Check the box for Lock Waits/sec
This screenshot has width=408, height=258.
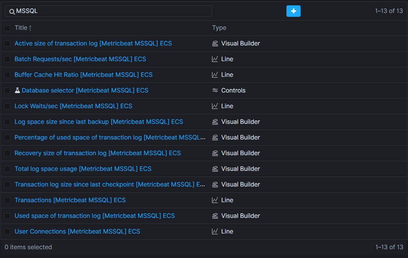[7, 106]
